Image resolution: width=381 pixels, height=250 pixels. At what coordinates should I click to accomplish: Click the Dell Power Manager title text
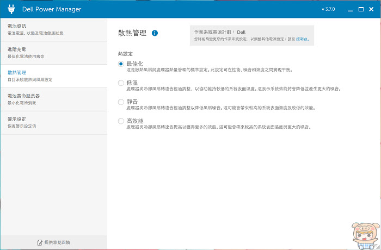click(52, 9)
